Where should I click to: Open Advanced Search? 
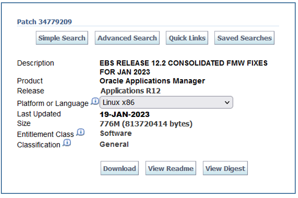(x=127, y=38)
